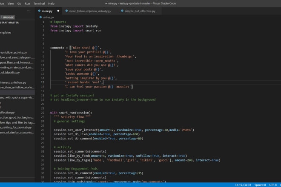Open -unfollow_activity.py in explorer
The width and height of the screenshot is (281, 187).
pyautogui.click(x=14, y=53)
